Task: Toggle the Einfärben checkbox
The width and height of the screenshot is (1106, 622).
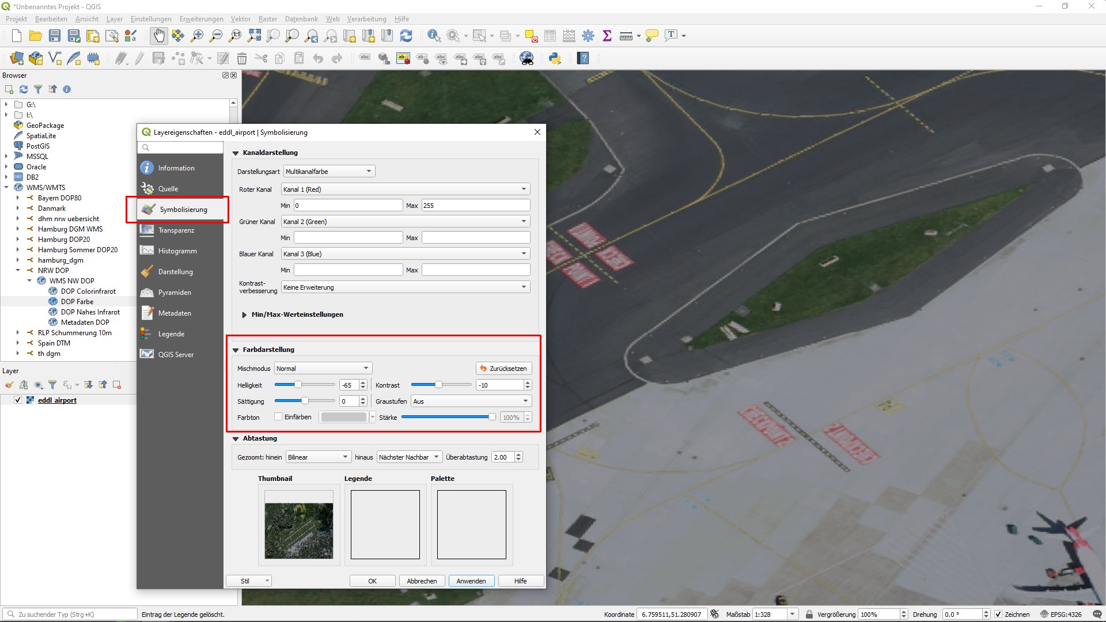Action: click(278, 417)
